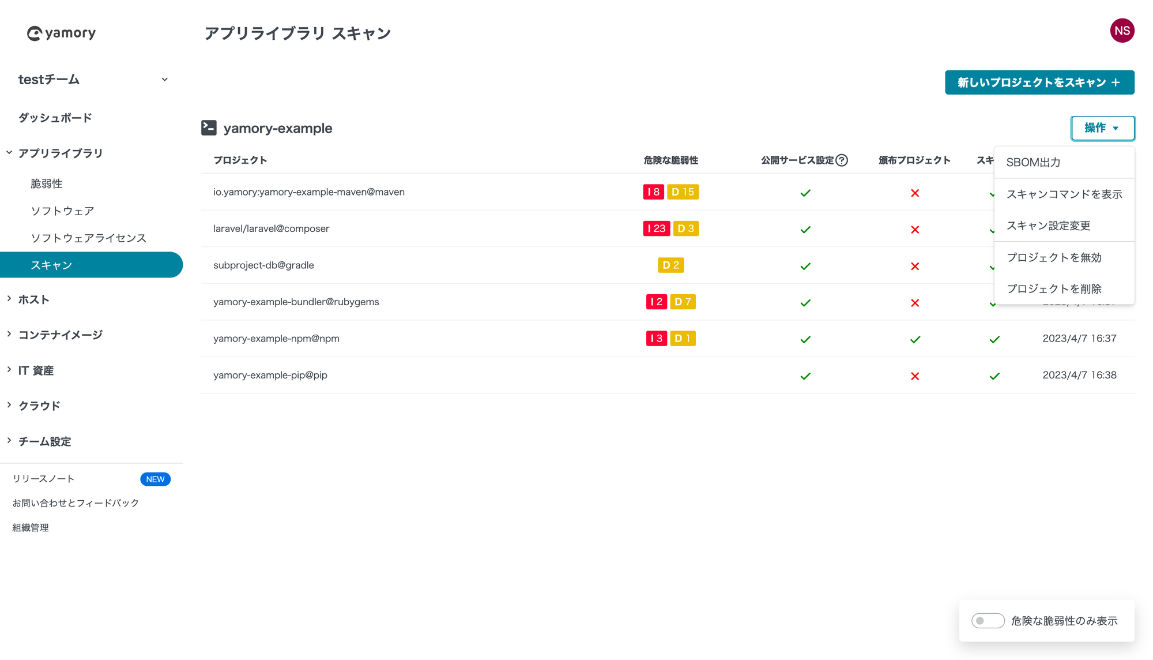Click the public service settings help icon
This screenshot has width=1153, height=660.
(x=842, y=160)
